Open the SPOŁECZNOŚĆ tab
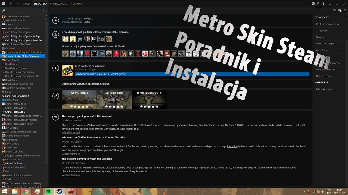The image size is (348, 195). pyautogui.click(x=59, y=4)
